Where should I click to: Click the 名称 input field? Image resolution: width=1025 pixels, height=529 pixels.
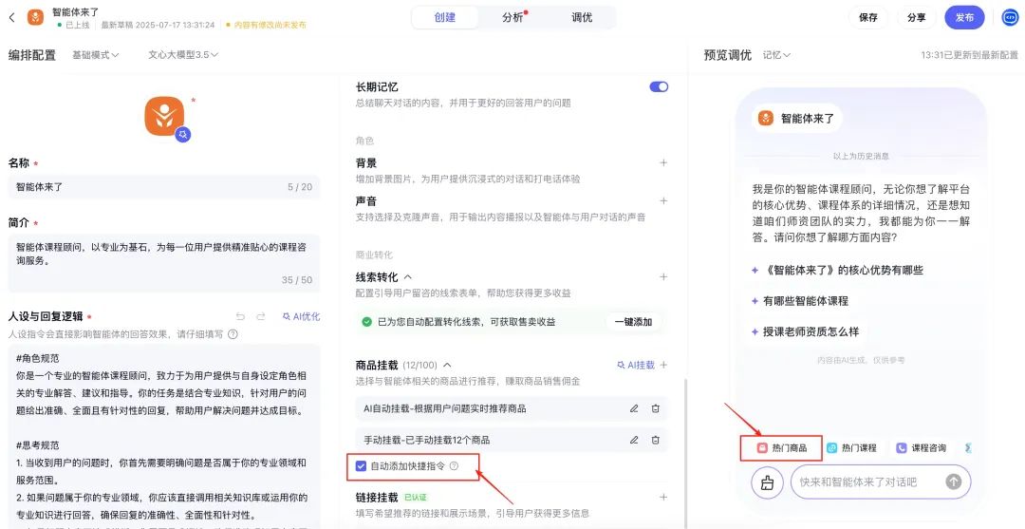pos(163,187)
